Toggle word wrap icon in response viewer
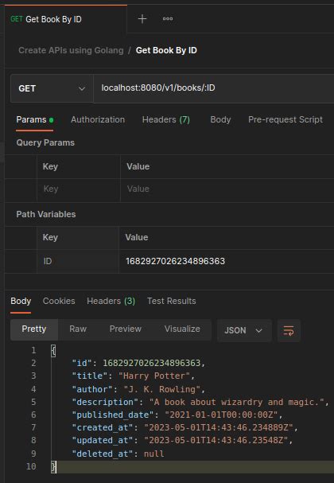The image size is (334, 483). 289,330
